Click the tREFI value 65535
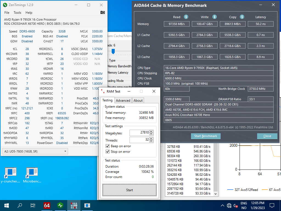Image resolution: width=281 pixels, height=211 pixels. point(62,113)
